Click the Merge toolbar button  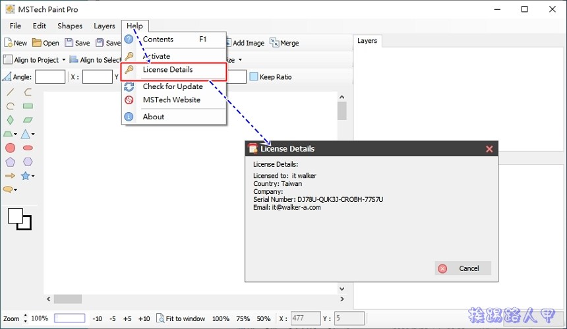(284, 43)
